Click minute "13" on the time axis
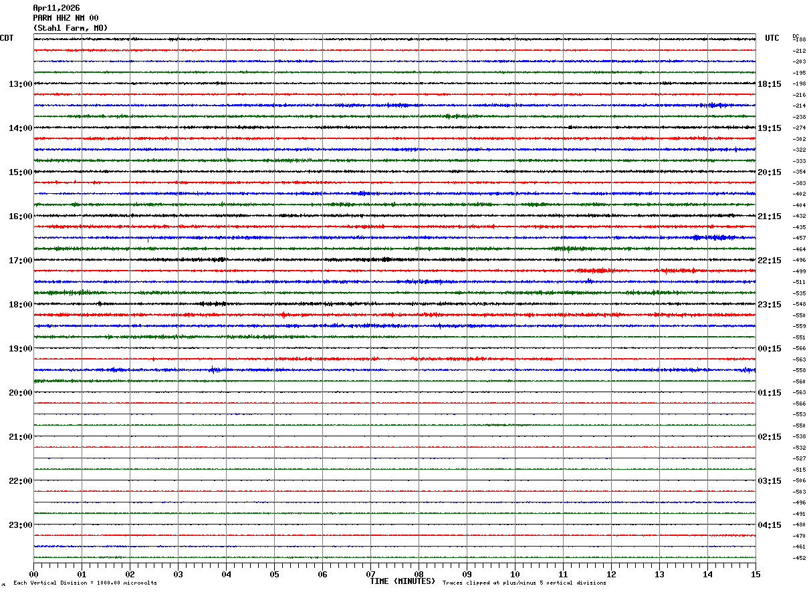 [x=659, y=574]
